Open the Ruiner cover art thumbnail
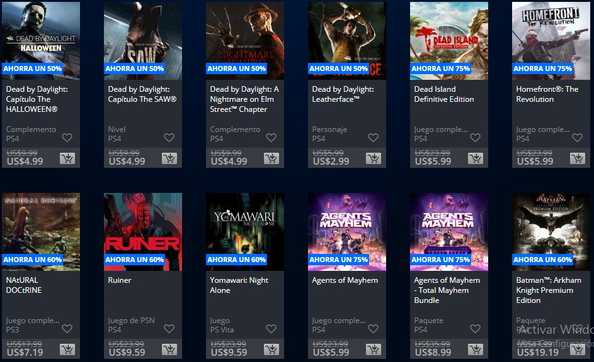 [x=143, y=232]
